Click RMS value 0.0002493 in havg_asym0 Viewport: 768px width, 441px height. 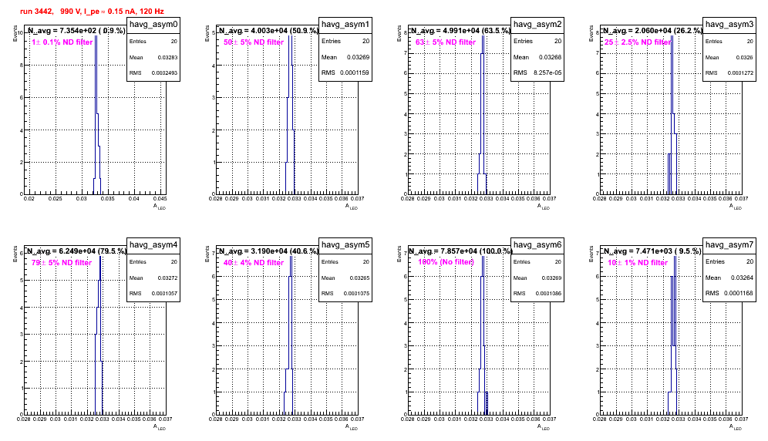tap(164, 73)
